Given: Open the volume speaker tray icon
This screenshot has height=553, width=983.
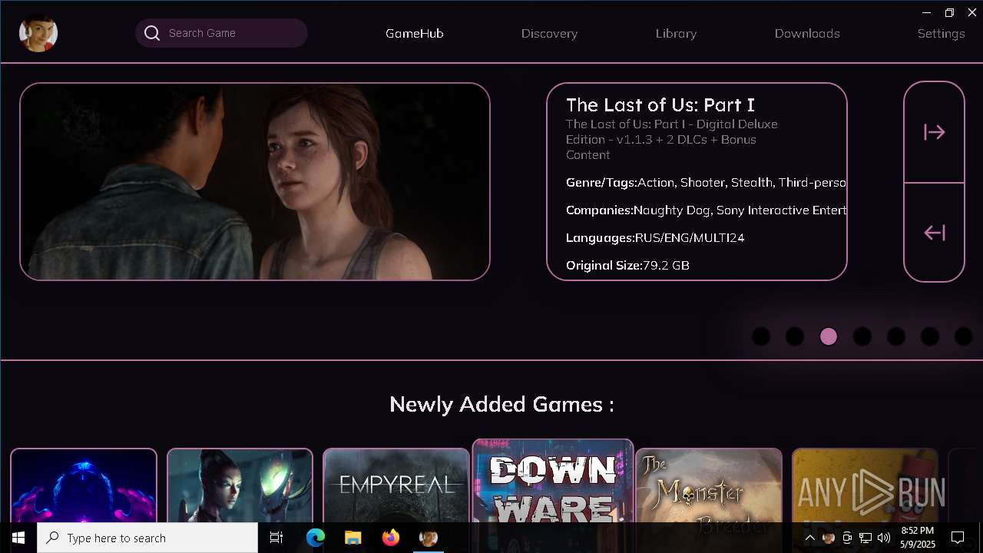Looking at the screenshot, I should point(884,538).
